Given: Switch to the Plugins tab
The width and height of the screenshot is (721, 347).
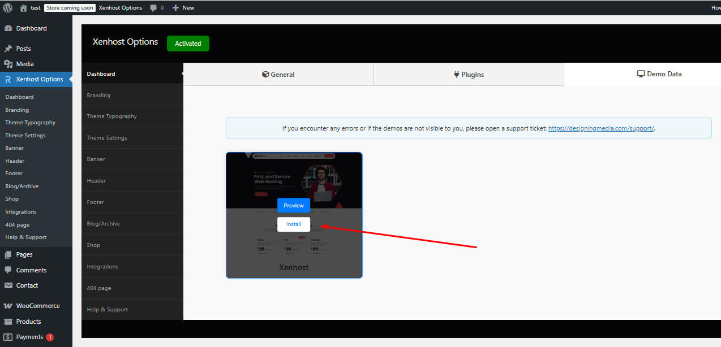Looking at the screenshot, I should (469, 74).
